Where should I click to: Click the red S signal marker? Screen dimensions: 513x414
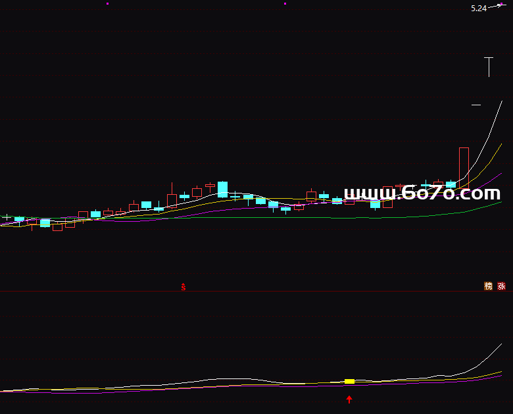pos(183,287)
